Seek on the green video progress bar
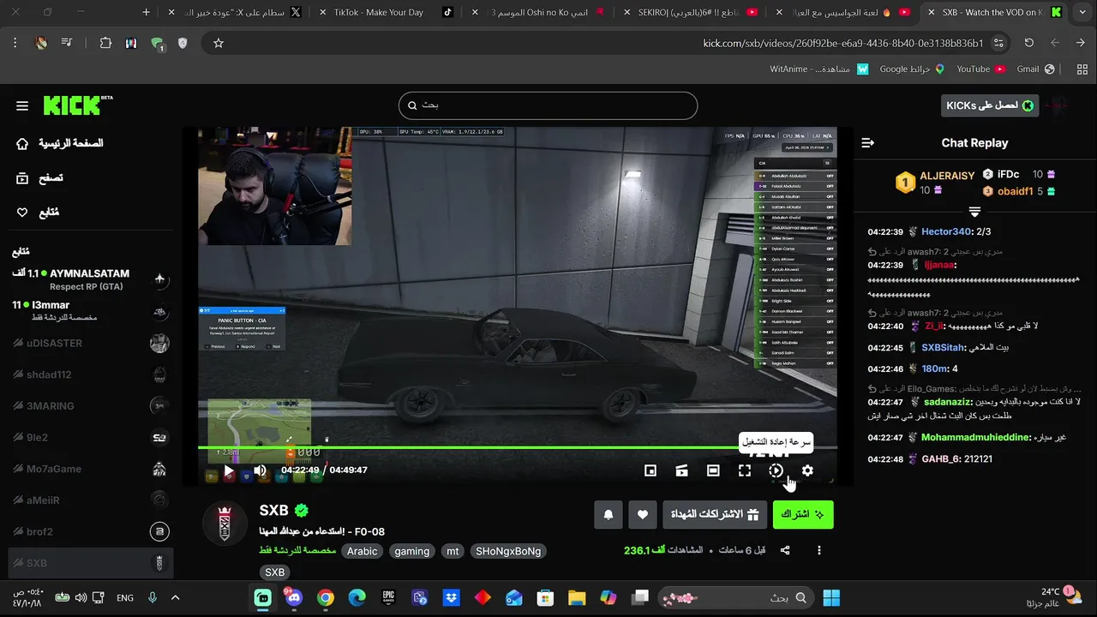 tap(518, 447)
